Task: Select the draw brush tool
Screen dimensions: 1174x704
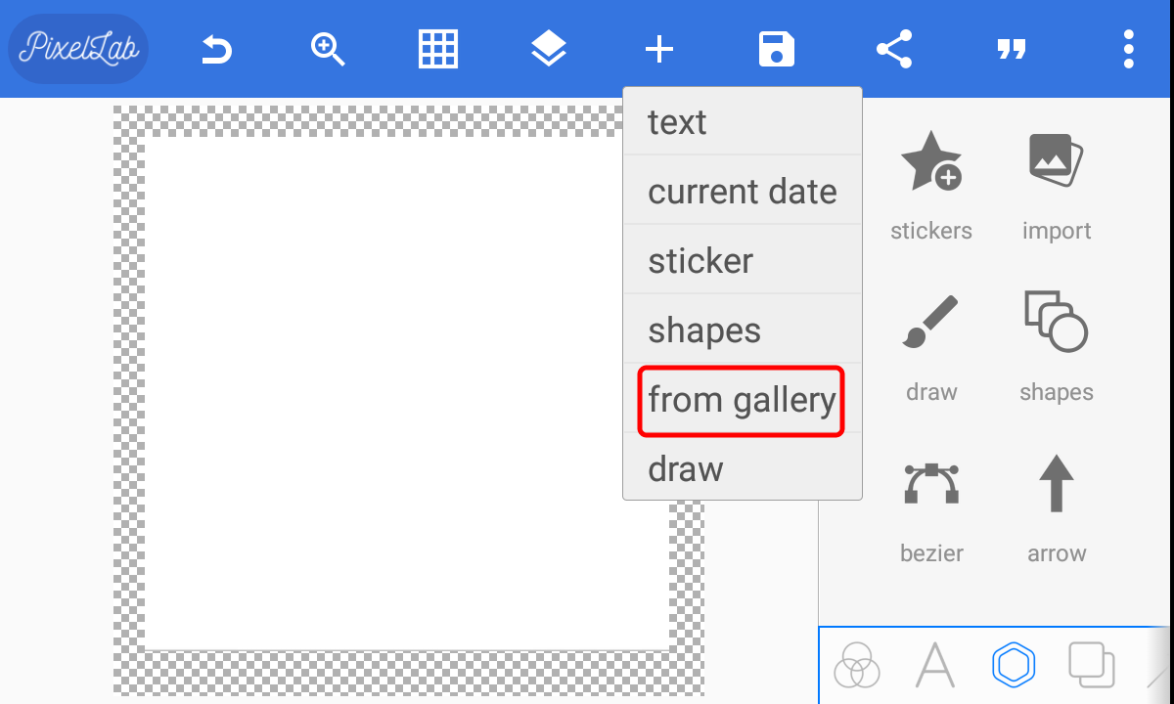Action: tap(931, 324)
